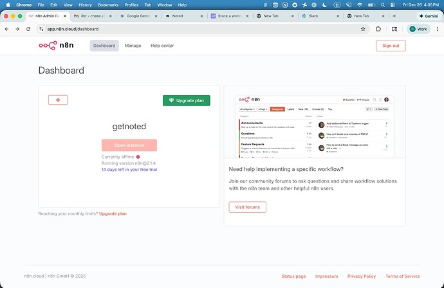Open the Bookmarks menu
Screen dimensions: 444x288
coord(108,4)
